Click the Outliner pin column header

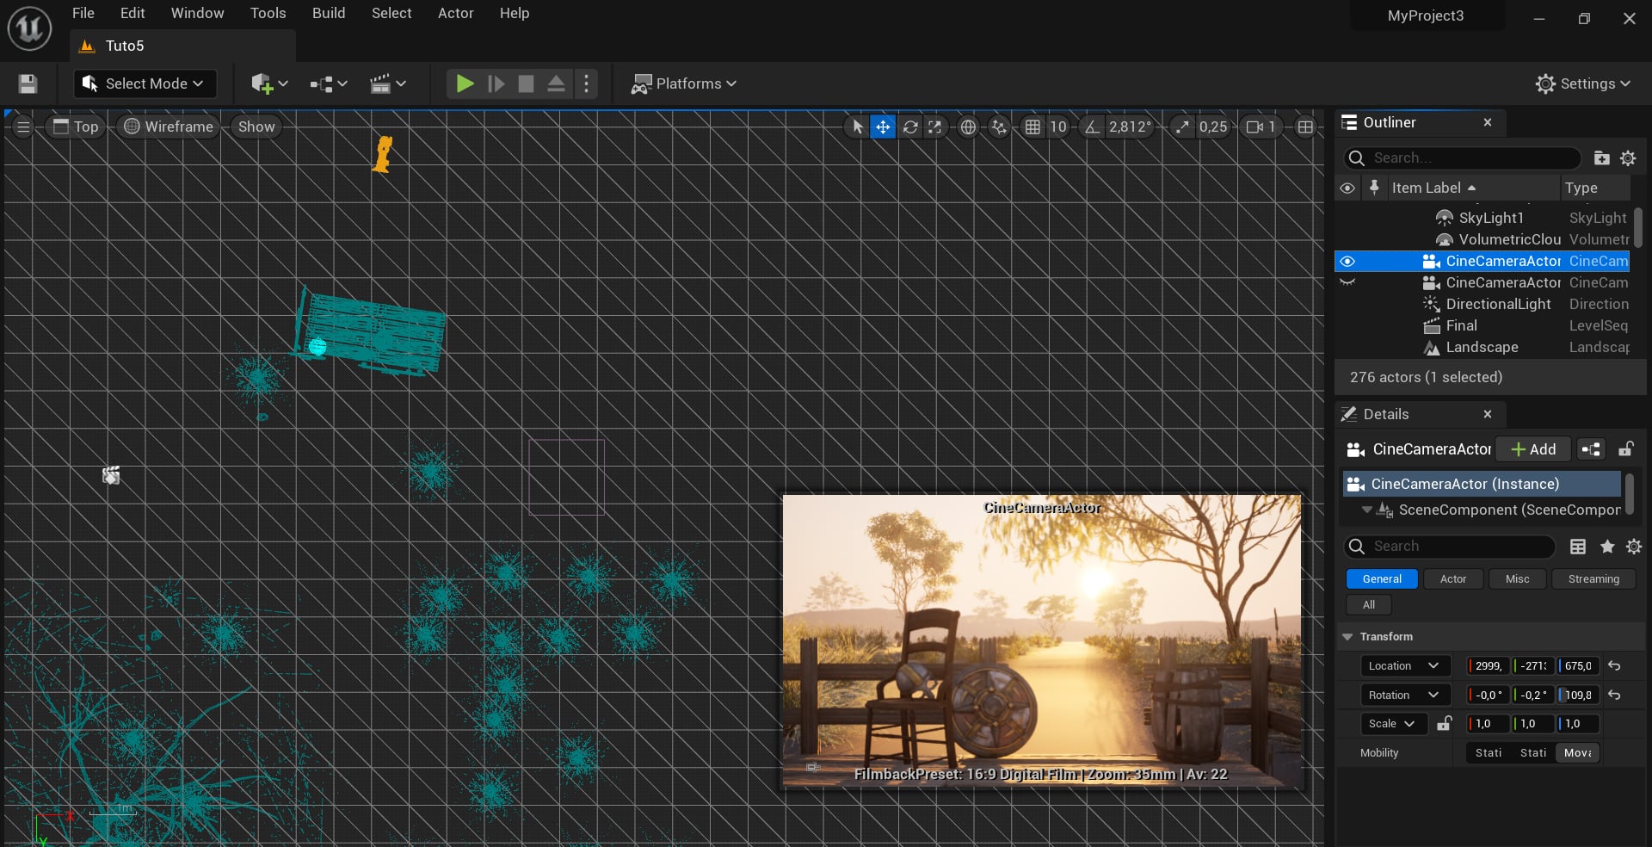[x=1374, y=187]
